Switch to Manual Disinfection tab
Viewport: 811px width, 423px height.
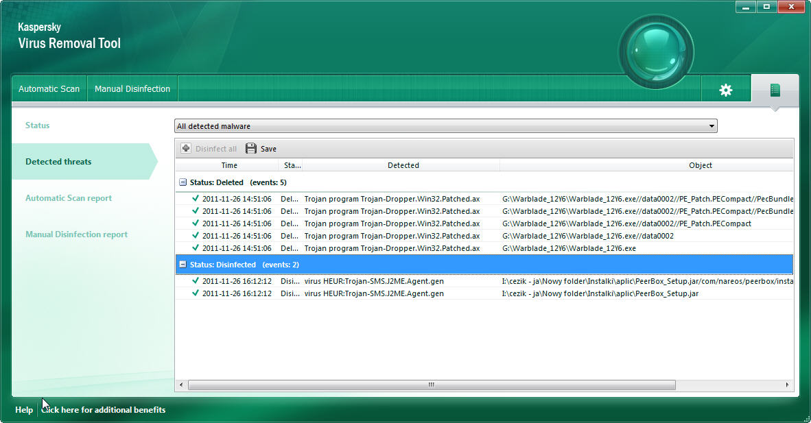pyautogui.click(x=132, y=88)
